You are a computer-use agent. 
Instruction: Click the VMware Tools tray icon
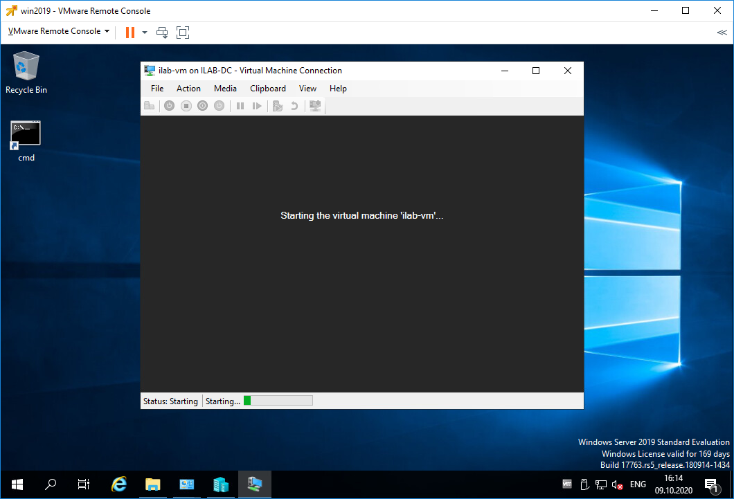(567, 484)
